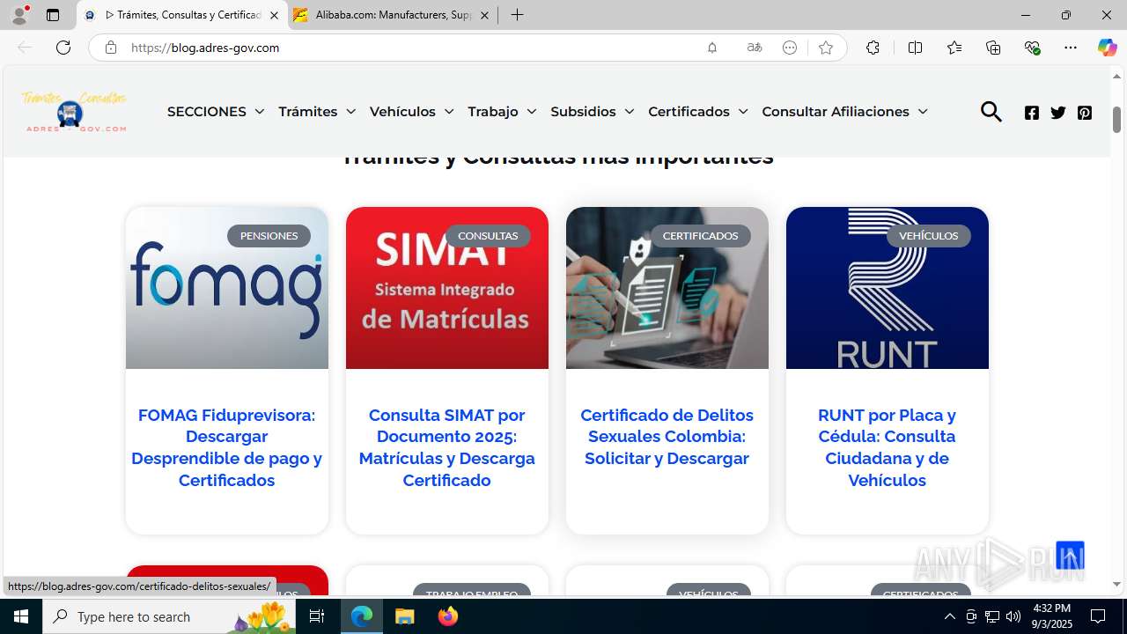Image resolution: width=1127 pixels, height=634 pixels.
Task: Click the CONSULTAS category tag
Action: point(488,236)
